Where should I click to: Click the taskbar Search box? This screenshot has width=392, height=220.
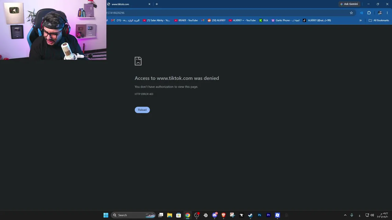click(x=134, y=215)
